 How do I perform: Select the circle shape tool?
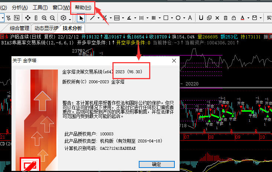178,18
